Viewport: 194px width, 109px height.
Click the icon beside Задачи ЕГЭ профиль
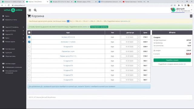coord(3,27)
